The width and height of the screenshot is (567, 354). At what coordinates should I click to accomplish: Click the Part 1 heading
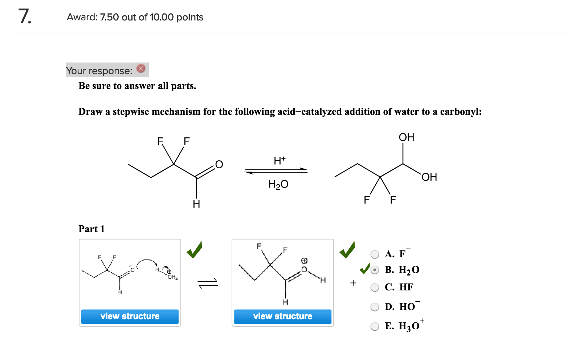point(91,229)
